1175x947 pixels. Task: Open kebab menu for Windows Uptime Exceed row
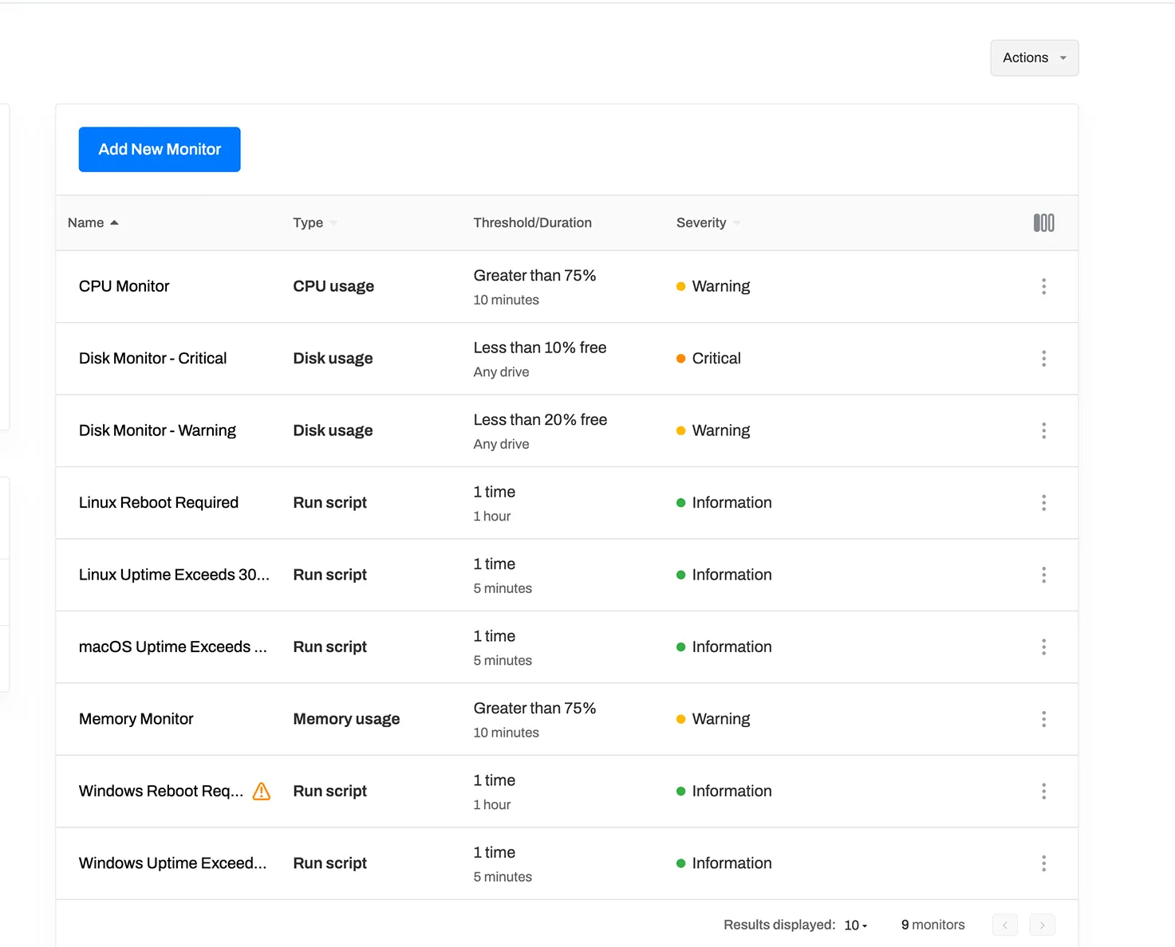click(x=1043, y=863)
